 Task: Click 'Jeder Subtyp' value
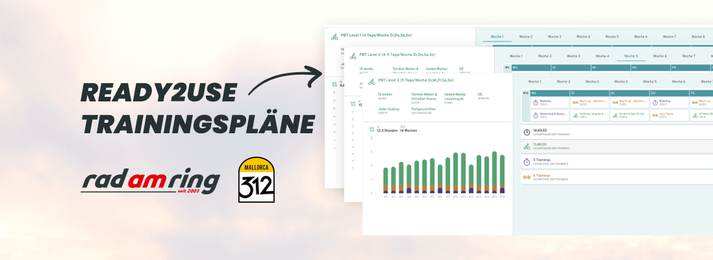[388, 109]
